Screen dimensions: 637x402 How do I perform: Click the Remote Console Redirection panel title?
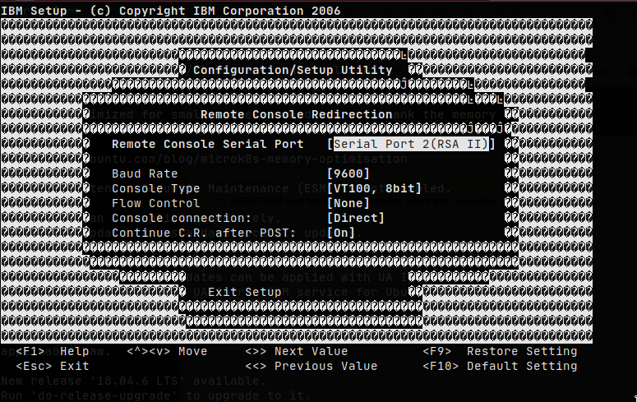pyautogui.click(x=296, y=114)
